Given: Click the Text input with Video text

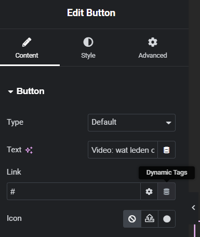Looking at the screenshot, I should (x=123, y=150).
